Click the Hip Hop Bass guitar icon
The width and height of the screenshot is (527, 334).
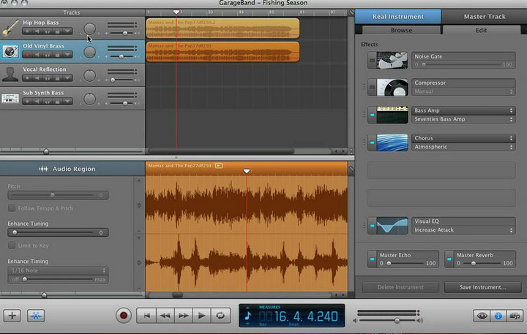pos(10,29)
